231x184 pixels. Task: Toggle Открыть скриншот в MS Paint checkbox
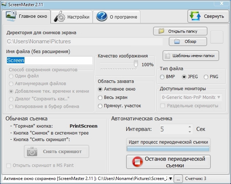pos(40,165)
